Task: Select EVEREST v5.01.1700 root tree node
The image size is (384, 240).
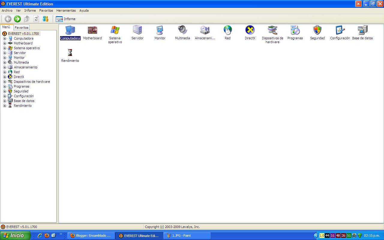Action: [x=23, y=34]
